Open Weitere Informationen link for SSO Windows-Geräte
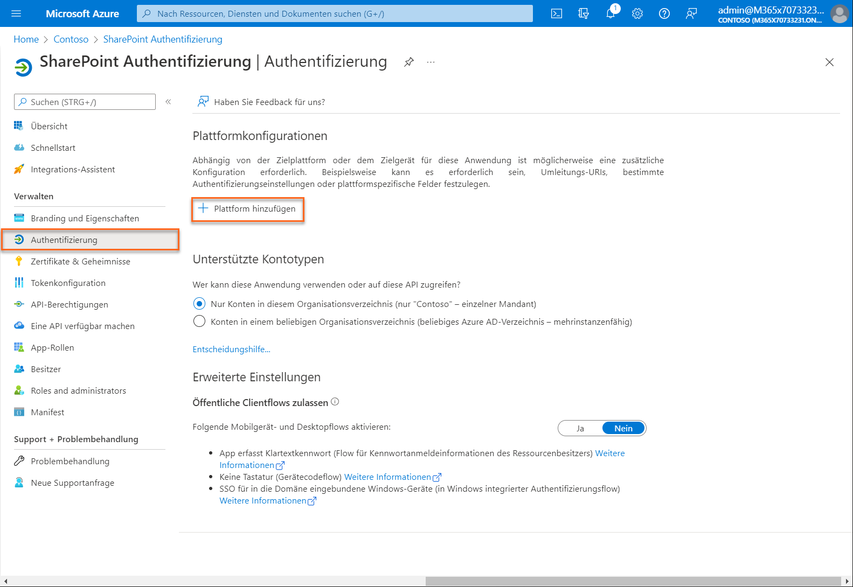This screenshot has width=853, height=587. [268, 500]
